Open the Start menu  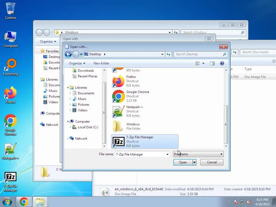(7, 202)
